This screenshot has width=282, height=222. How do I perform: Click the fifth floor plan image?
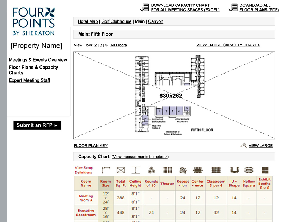(x=174, y=95)
